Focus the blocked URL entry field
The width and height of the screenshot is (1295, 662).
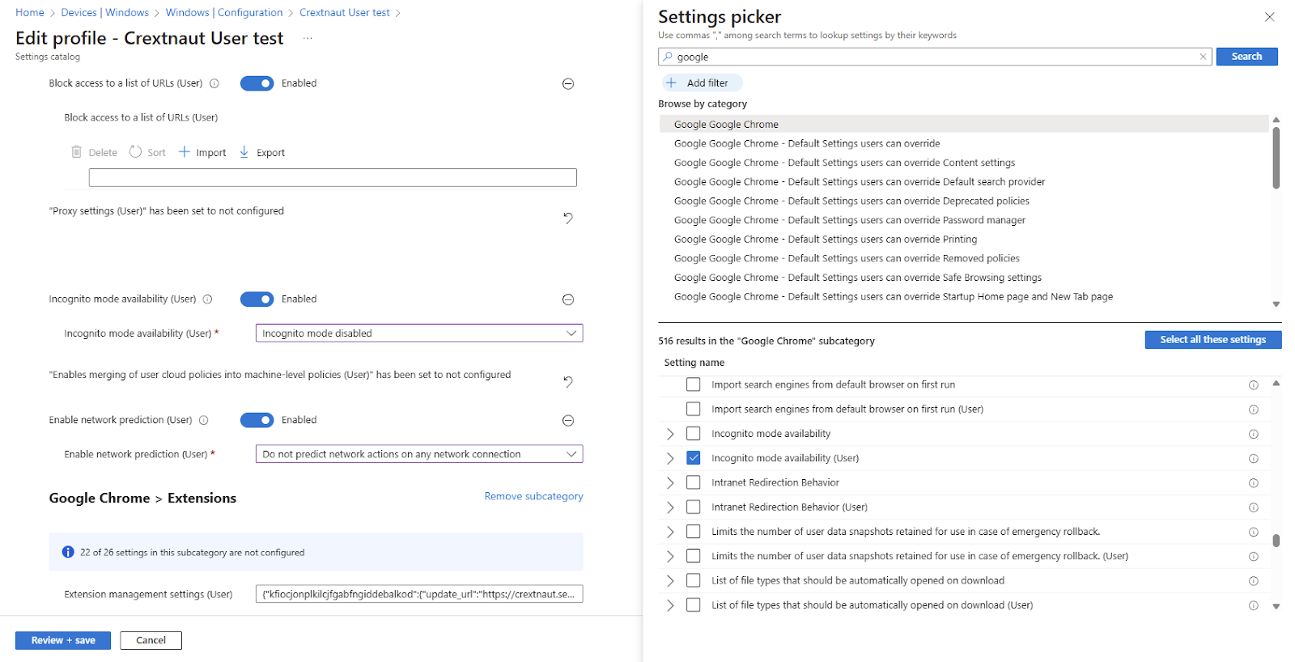click(x=333, y=178)
